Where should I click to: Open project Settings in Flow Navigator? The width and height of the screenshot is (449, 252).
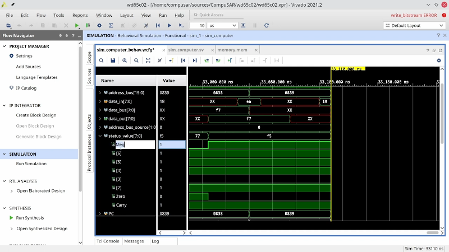pos(24,56)
